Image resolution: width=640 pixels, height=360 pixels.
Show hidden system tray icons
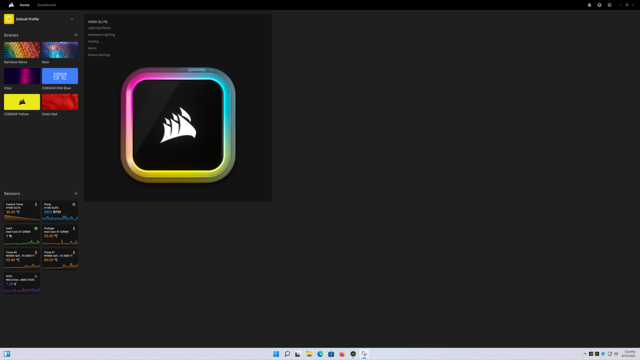585,354
